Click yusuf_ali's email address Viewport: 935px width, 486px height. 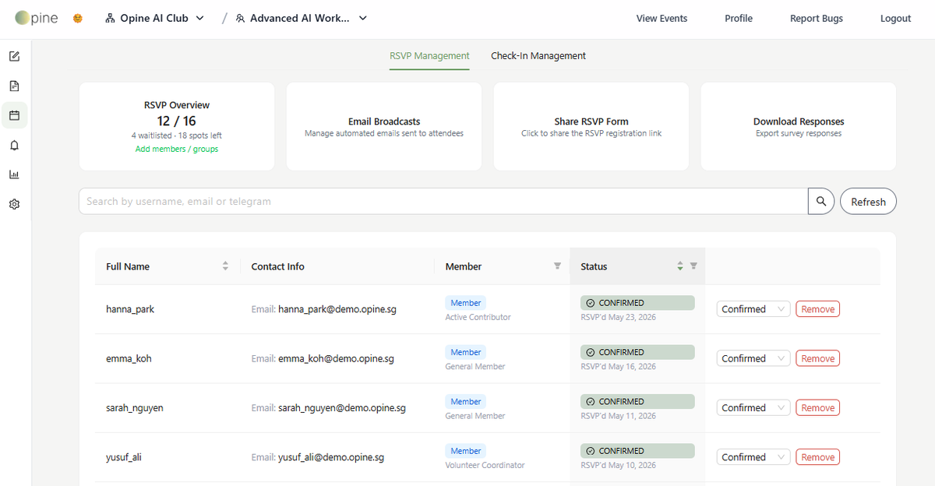(331, 457)
